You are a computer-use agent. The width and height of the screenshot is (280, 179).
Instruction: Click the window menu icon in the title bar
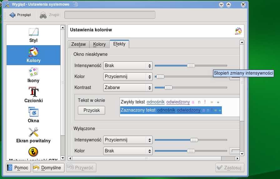click(7, 4)
